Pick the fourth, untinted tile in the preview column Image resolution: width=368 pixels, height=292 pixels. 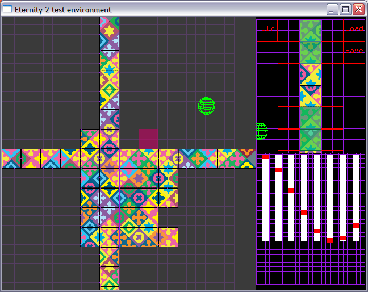[x=311, y=96]
